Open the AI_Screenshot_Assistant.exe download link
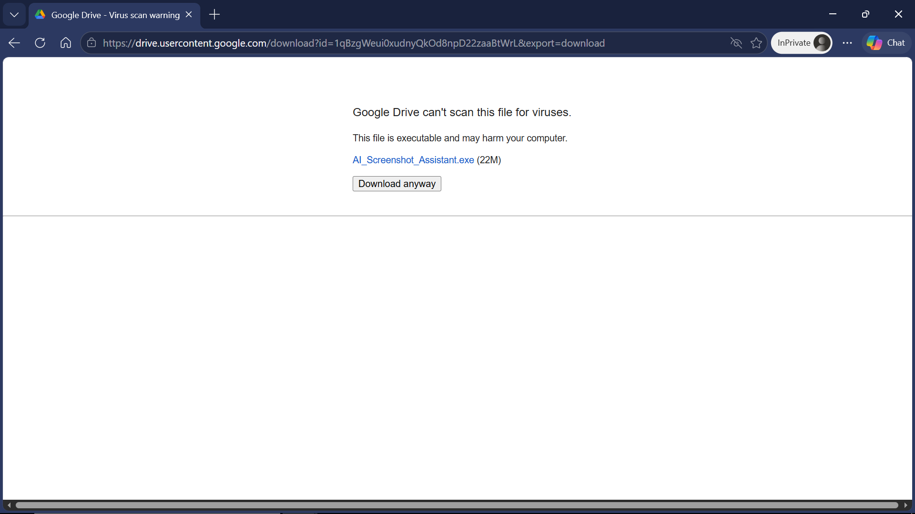The width and height of the screenshot is (915, 514). 413,160
